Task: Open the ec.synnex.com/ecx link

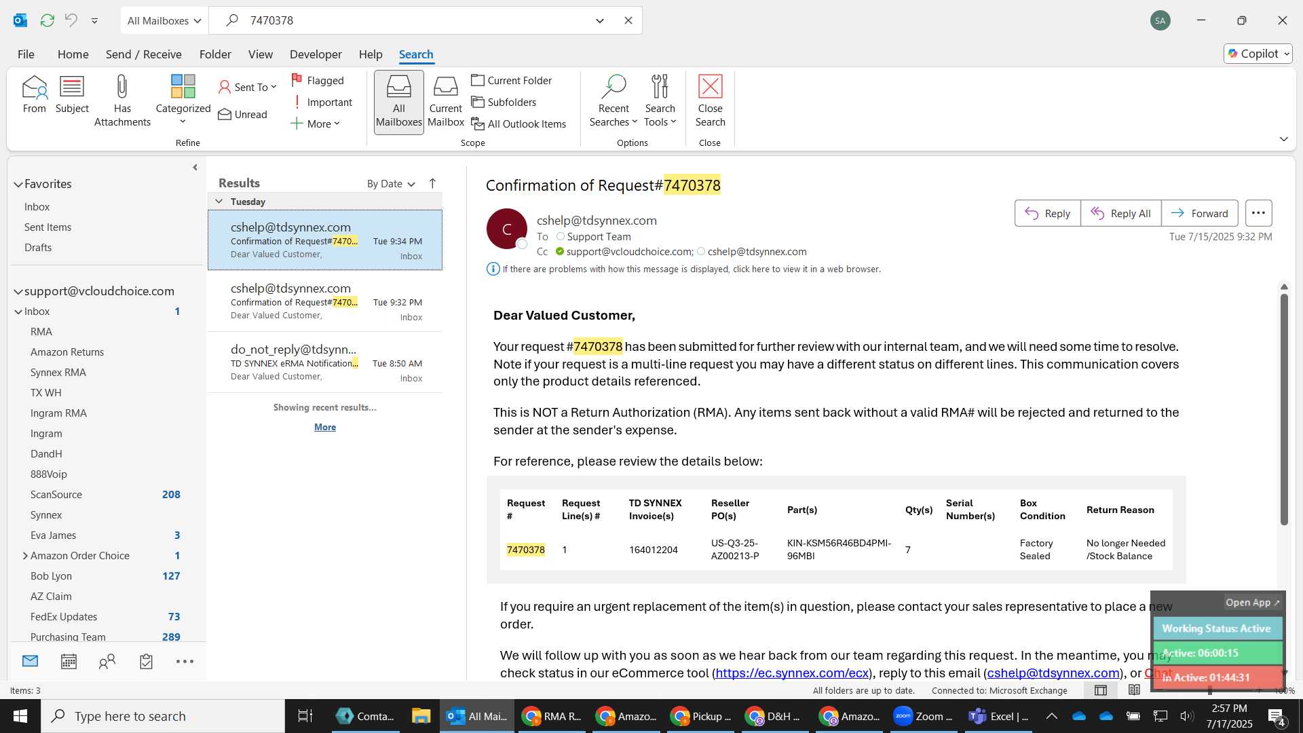Action: coord(792,673)
